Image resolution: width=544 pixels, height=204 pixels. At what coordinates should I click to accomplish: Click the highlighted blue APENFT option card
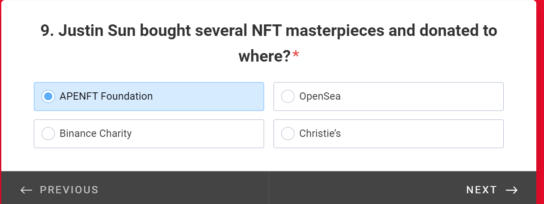206,96
